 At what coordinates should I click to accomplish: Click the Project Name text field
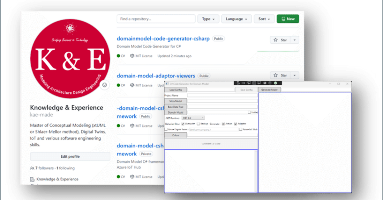pos(222,95)
